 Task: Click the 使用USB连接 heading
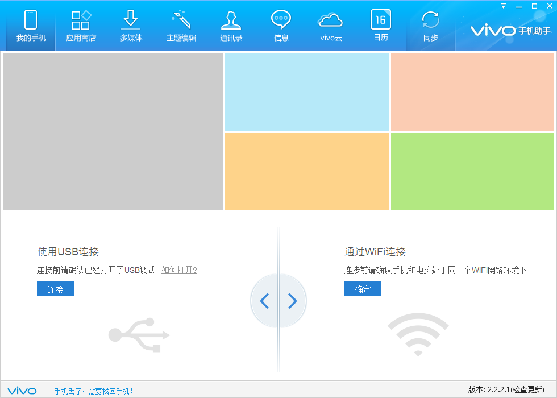click(x=68, y=251)
